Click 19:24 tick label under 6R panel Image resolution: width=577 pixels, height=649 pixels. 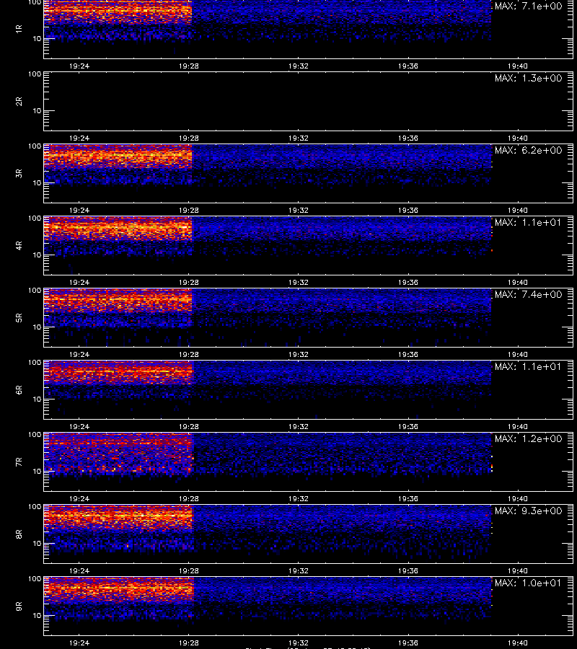click(x=79, y=426)
